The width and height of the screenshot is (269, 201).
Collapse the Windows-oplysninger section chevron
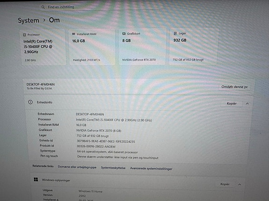point(240,184)
